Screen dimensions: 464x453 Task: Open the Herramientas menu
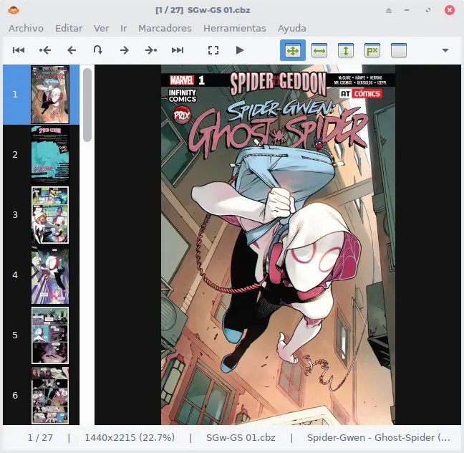(x=235, y=29)
